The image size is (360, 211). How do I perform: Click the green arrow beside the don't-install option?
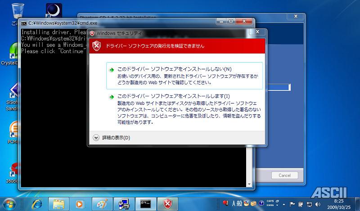(x=112, y=70)
